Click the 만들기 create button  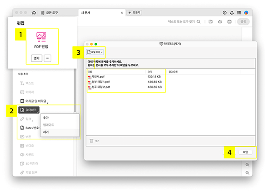point(134,13)
